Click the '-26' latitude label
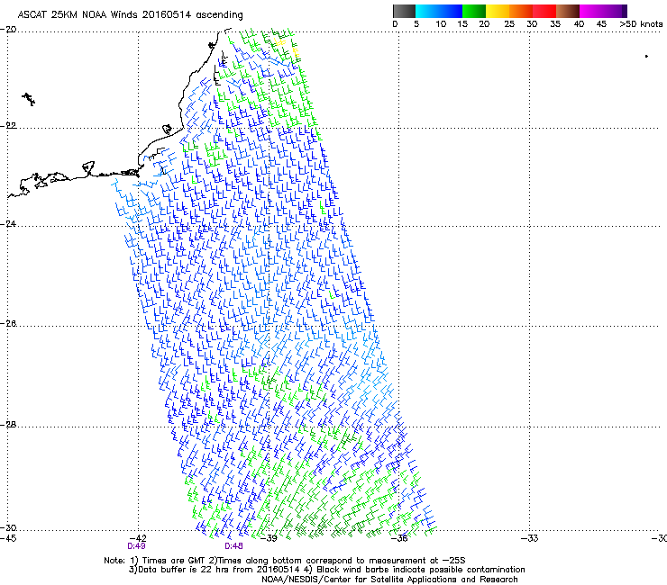The image size is (667, 585). pyautogui.click(x=9, y=324)
